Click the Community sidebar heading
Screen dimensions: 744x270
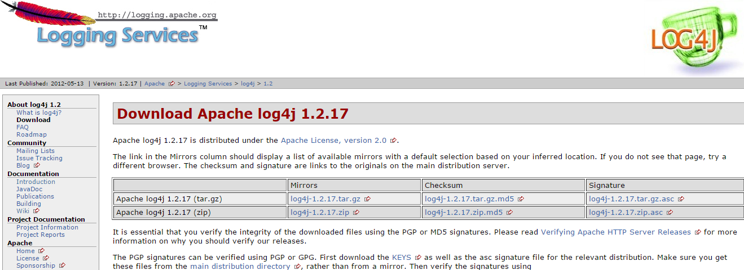pos(27,143)
